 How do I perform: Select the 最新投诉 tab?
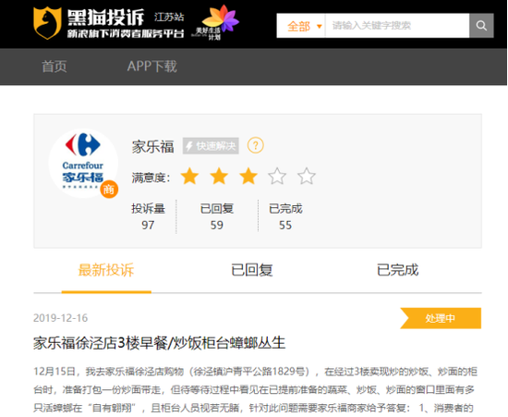tap(106, 270)
